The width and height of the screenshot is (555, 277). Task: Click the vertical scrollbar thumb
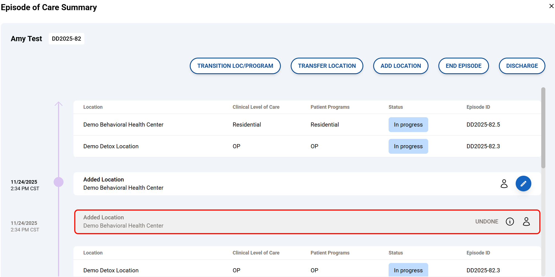543,128
